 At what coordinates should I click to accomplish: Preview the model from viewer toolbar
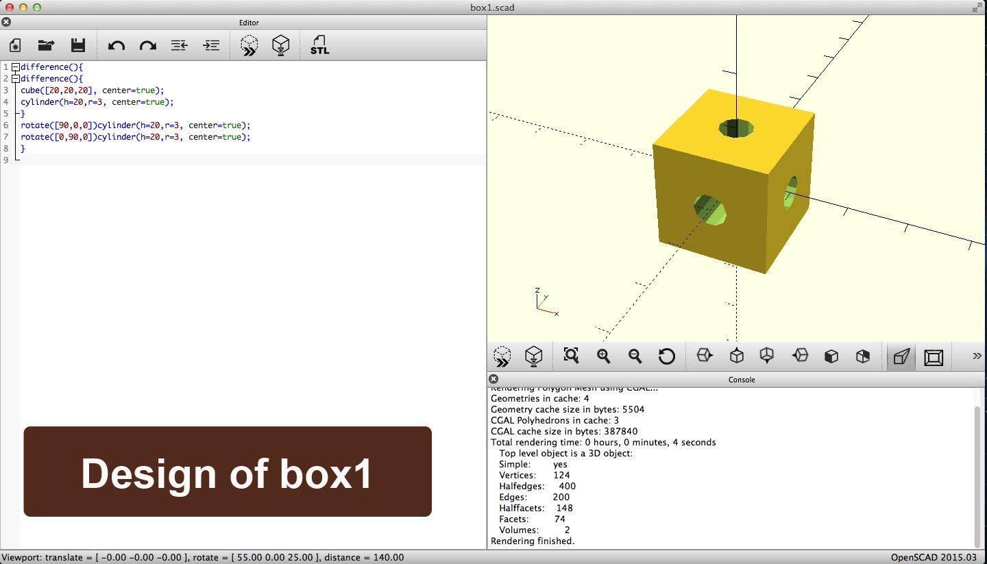click(x=502, y=356)
